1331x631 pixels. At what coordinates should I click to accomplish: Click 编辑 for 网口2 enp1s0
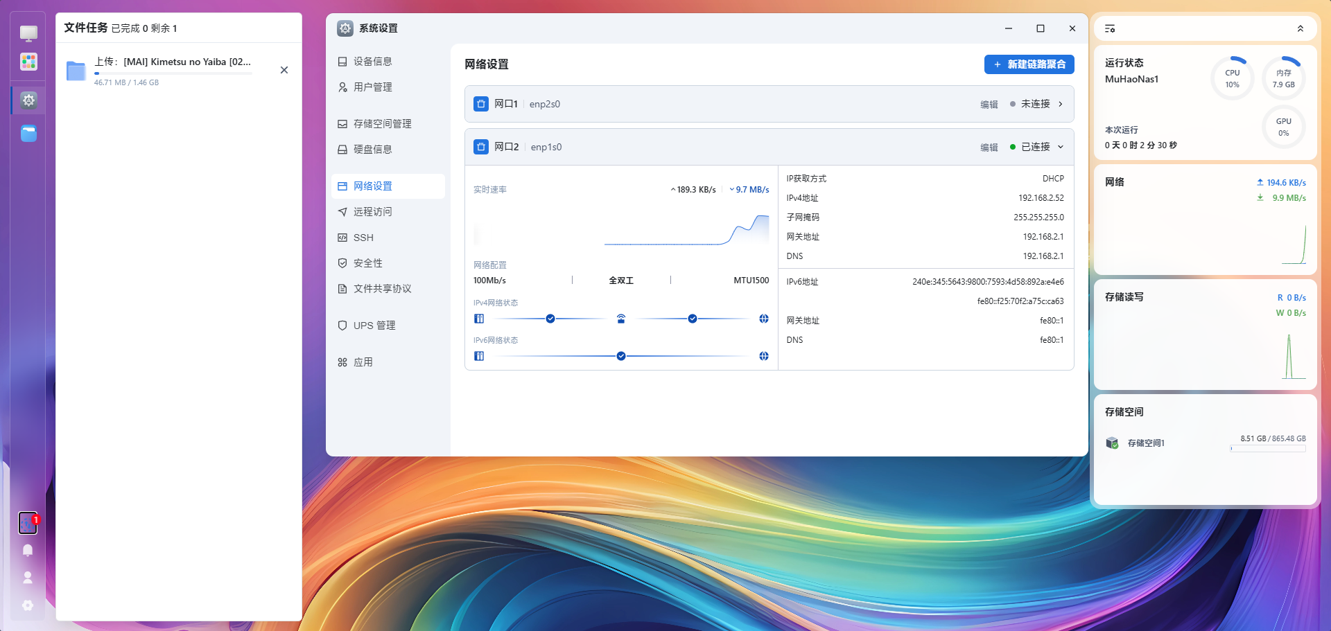click(x=989, y=148)
